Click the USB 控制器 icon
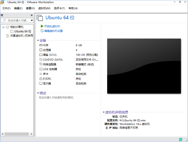 (41, 69)
